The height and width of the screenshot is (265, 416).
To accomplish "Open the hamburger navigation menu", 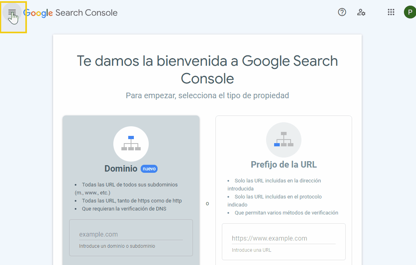I will 12,12.
